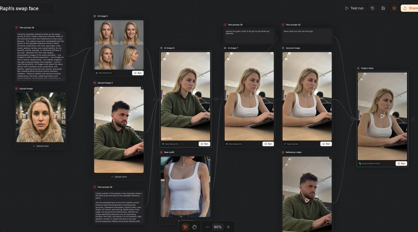
Task: Click the Text prompt 30 node icon
Action: click(283, 25)
